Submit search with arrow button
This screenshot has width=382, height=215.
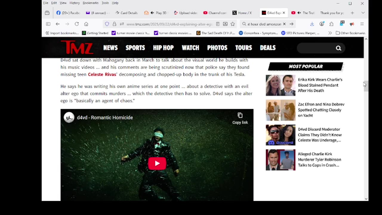291,24
